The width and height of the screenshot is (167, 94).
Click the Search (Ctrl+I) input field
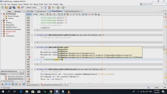154,4
